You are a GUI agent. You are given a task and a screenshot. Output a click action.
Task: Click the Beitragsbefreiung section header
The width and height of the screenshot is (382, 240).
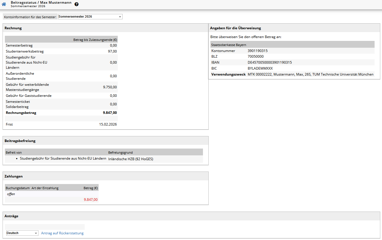20,141
